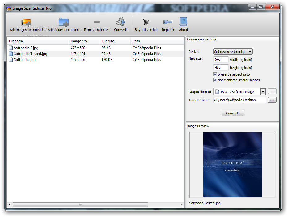Expand the Output format dropdown arrow
The image size is (288, 217).
pos(263,91)
